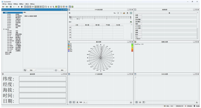The height and width of the screenshot is (108, 201).
Task: Click the trash icon in NMEA view footer
Action: 140,102
